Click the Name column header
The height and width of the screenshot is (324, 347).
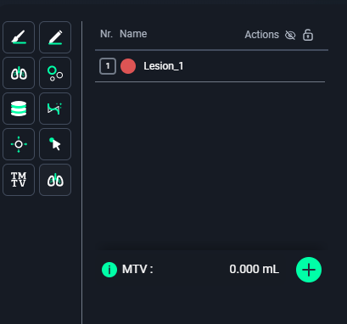tap(133, 34)
